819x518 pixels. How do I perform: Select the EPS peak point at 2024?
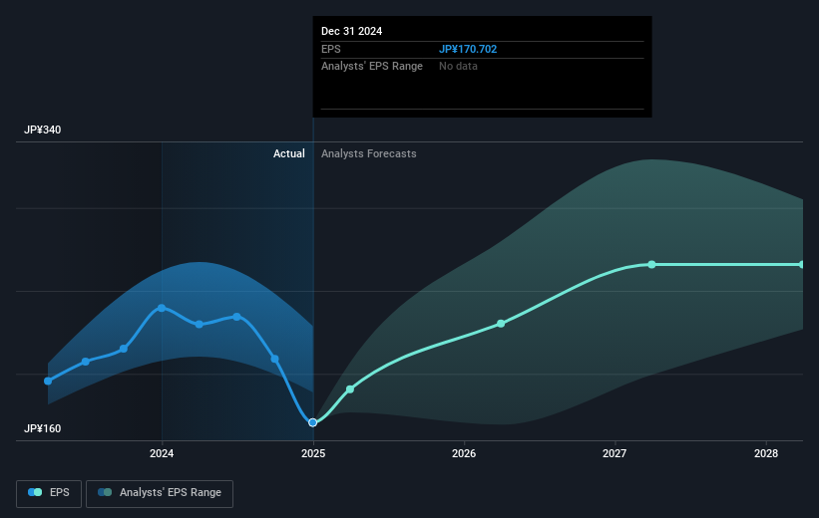tap(162, 308)
